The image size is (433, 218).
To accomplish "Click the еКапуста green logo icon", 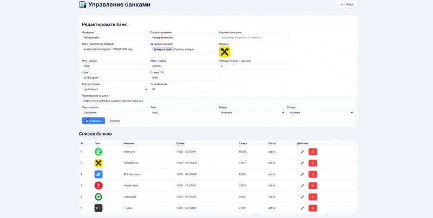I will point(99,152).
